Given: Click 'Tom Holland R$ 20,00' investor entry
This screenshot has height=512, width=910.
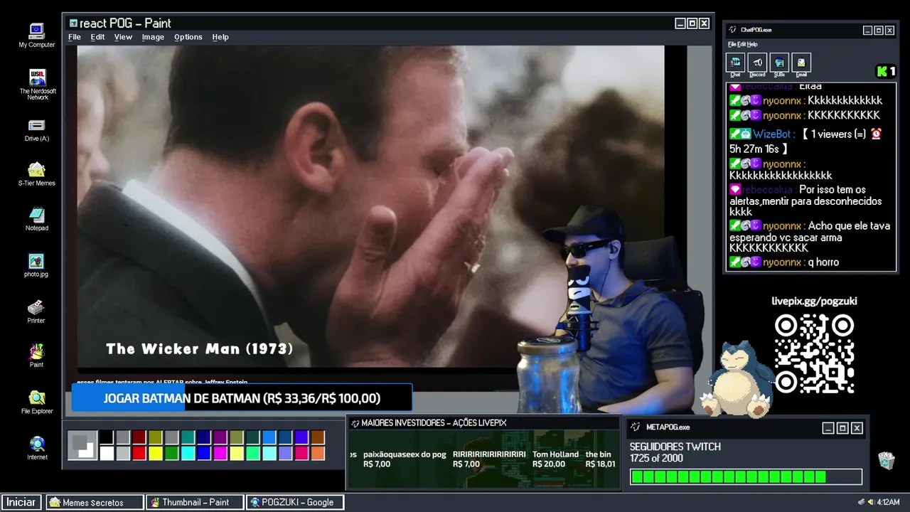Looking at the screenshot, I should click(555, 459).
